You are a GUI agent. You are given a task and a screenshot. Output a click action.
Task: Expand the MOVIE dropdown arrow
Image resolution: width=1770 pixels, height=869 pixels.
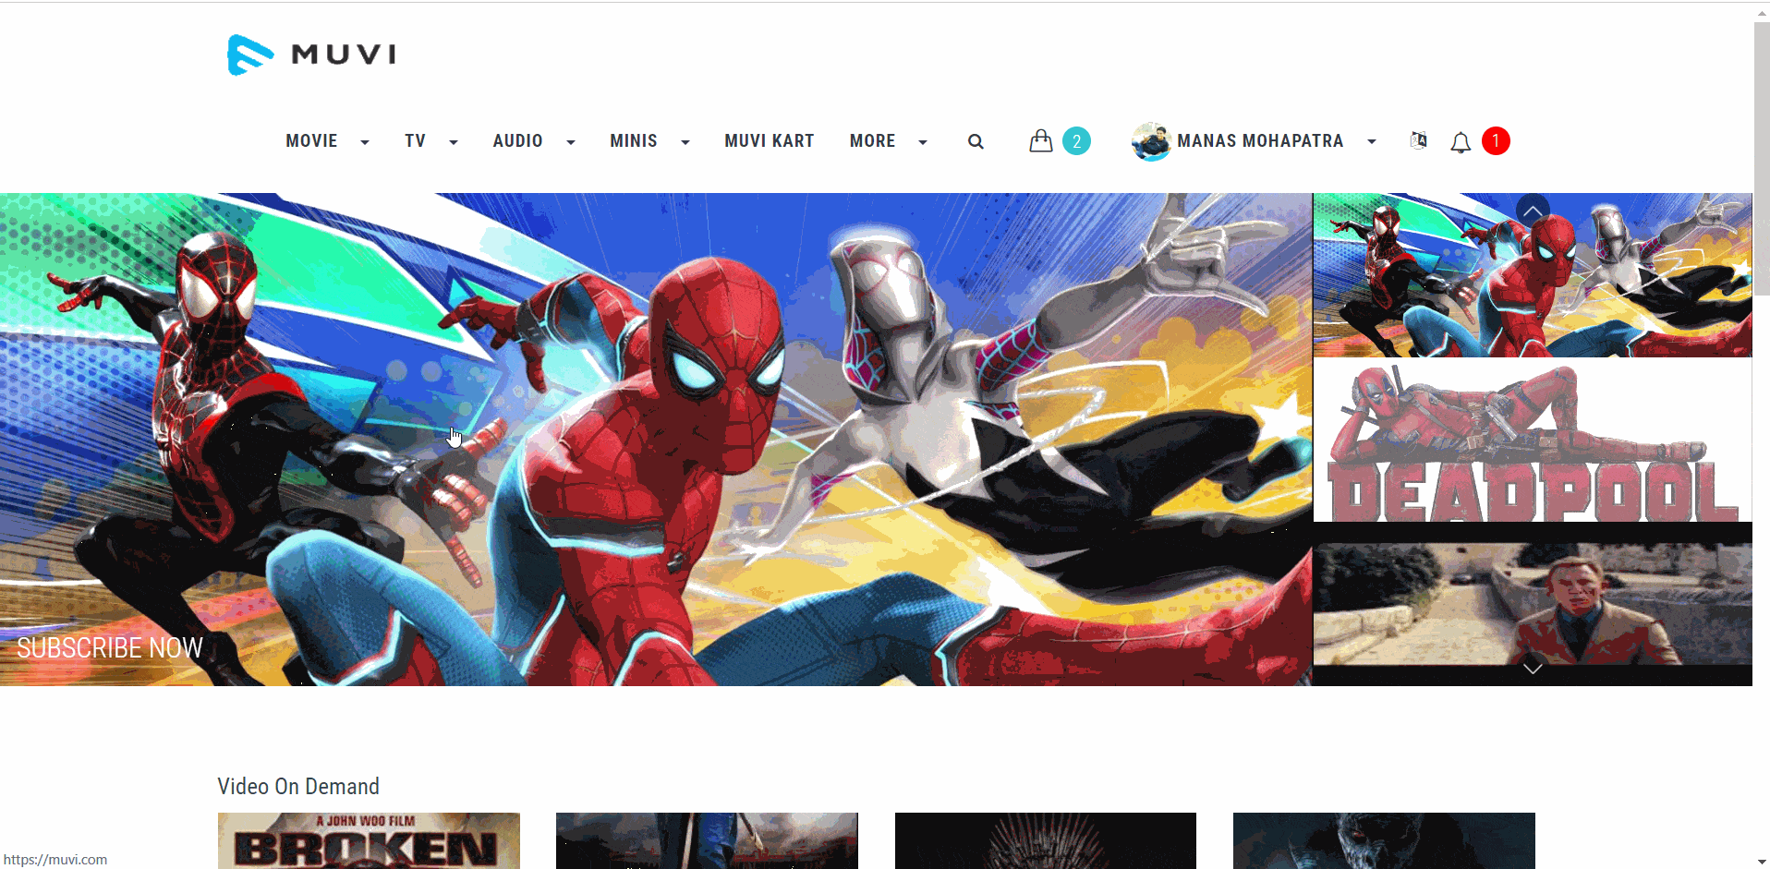pyautogui.click(x=365, y=142)
